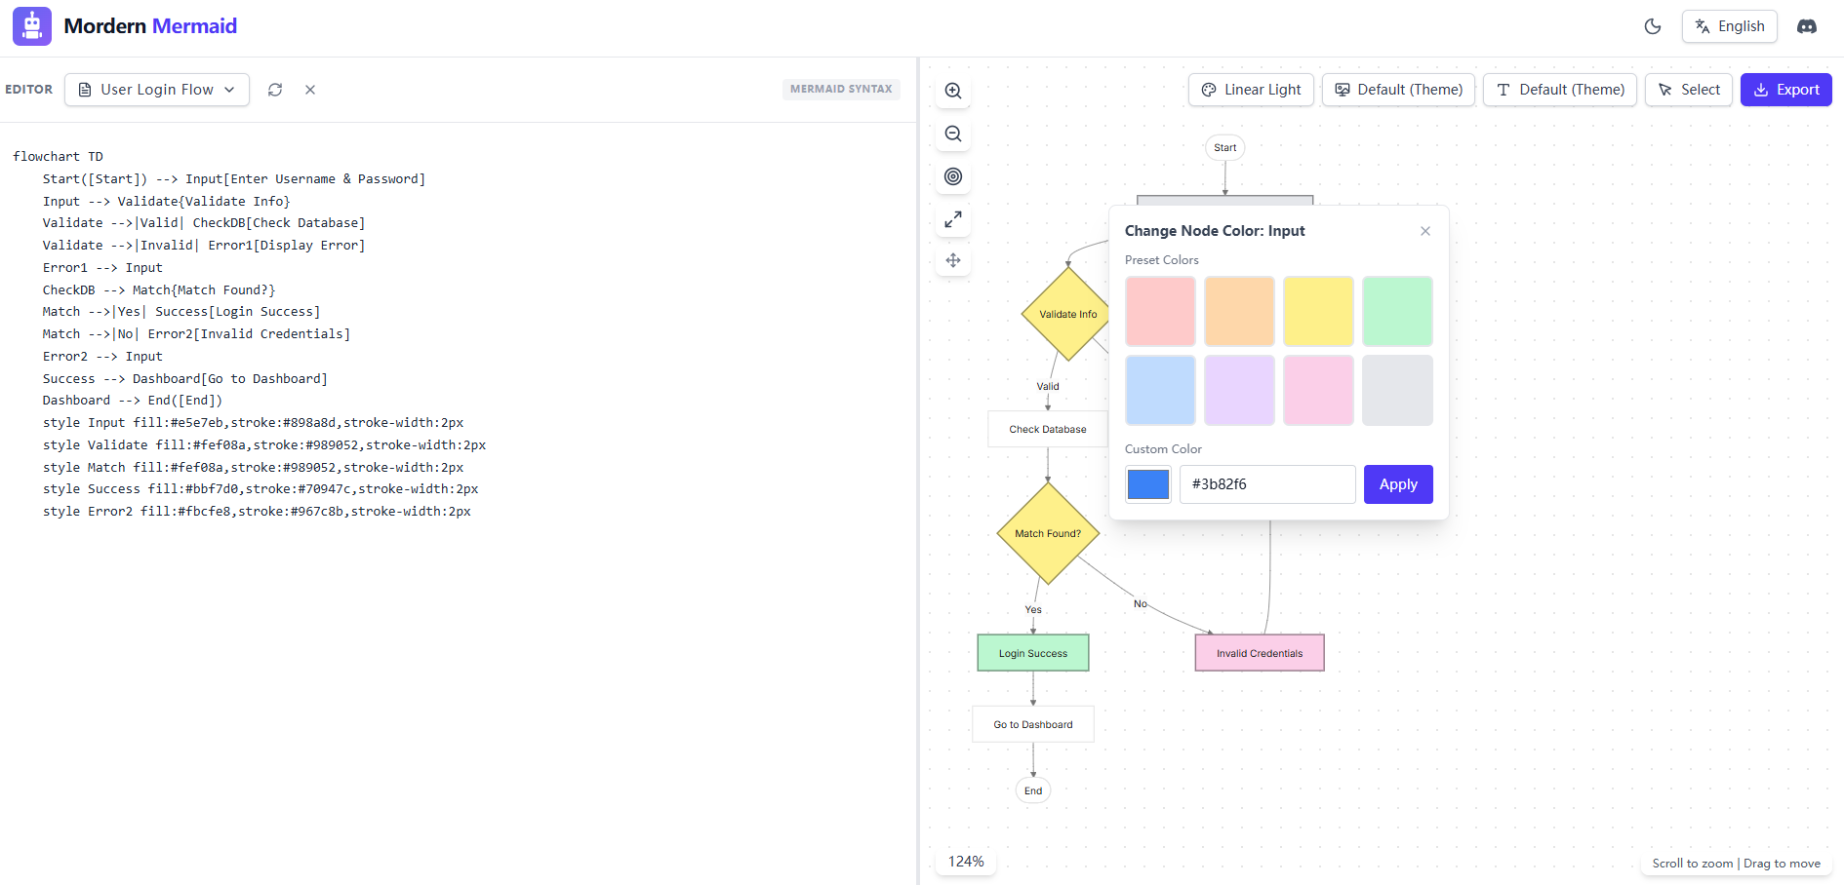The height and width of the screenshot is (885, 1844).
Task: Choose the light blue preset swatch
Action: tap(1160, 390)
